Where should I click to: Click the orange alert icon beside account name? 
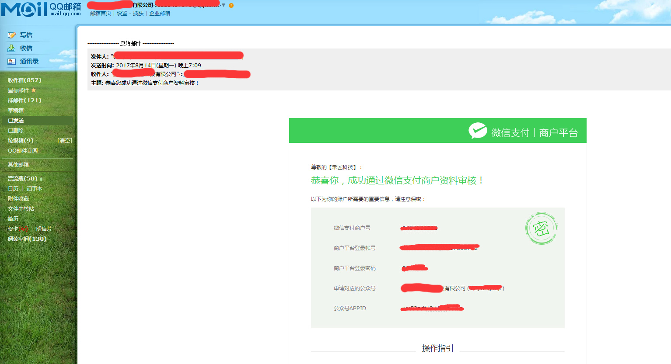231,5
